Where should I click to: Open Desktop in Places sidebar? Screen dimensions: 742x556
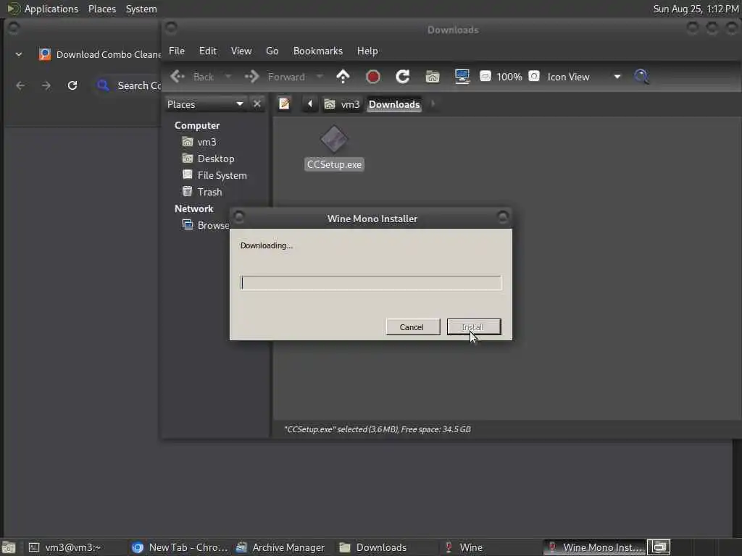pyautogui.click(x=208, y=159)
